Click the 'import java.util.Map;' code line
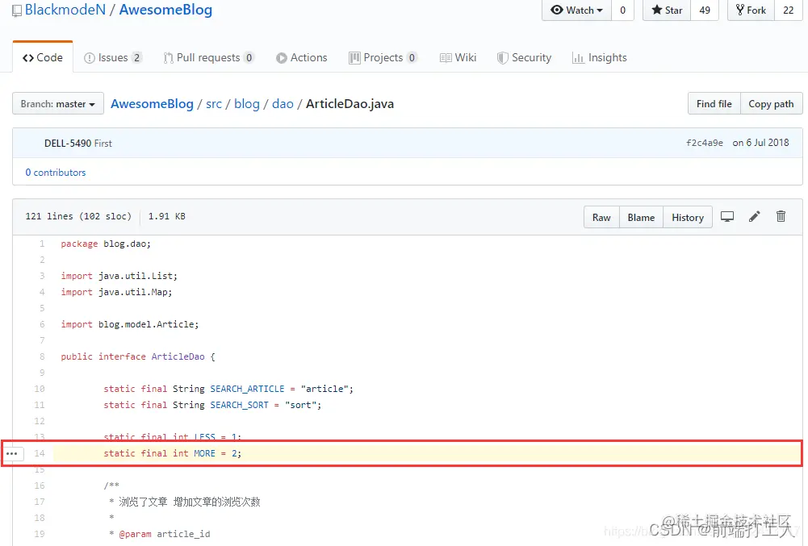The image size is (808, 546). (116, 292)
